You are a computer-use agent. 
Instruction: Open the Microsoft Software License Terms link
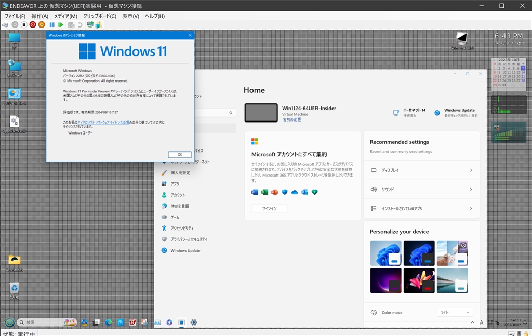tap(103, 123)
